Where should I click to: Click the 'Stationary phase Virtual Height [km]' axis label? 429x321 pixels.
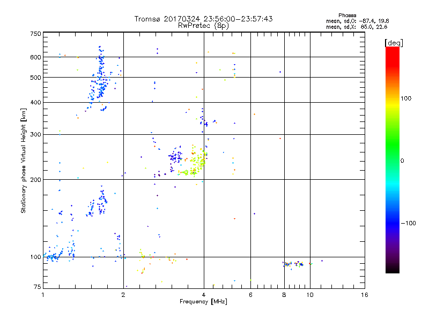24,161
